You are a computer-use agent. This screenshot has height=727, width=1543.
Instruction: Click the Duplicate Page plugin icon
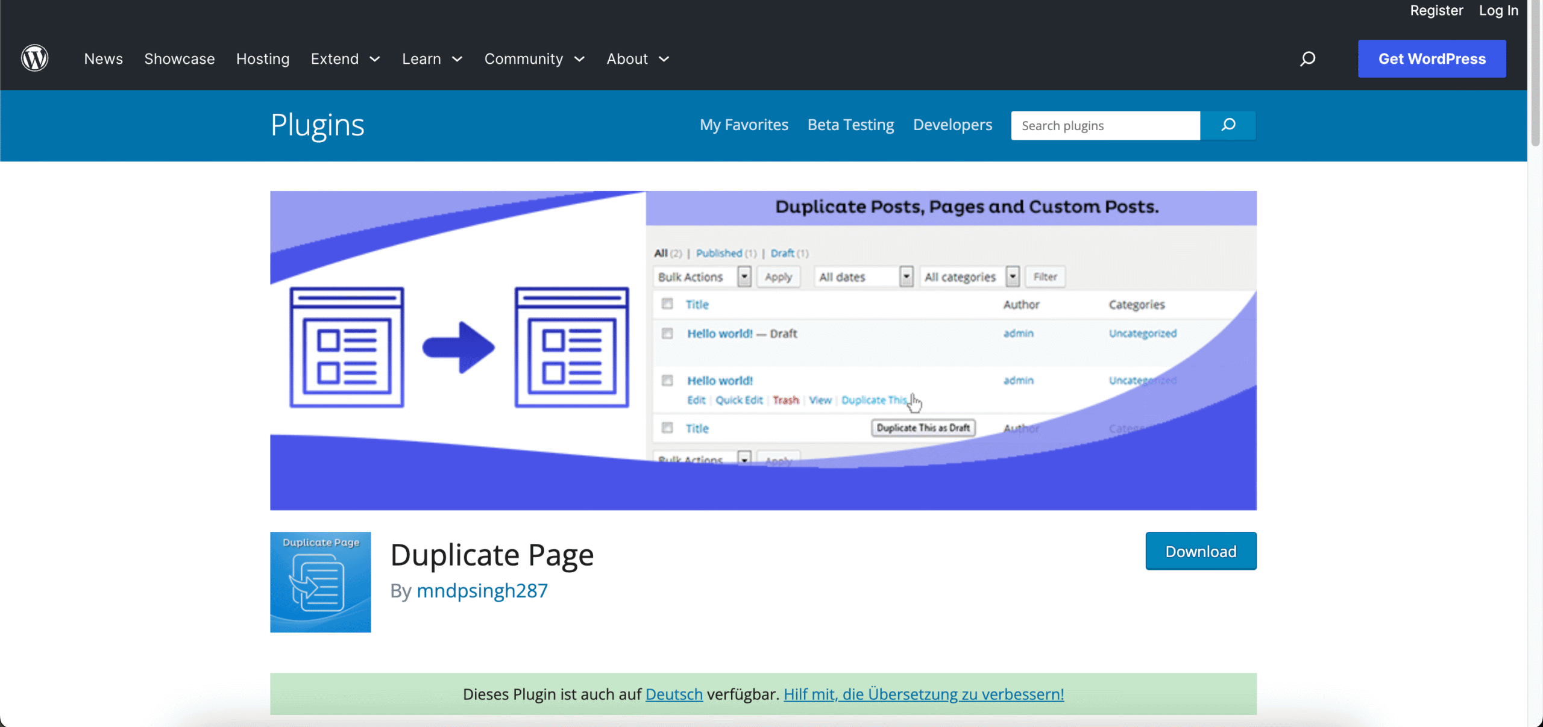(321, 582)
